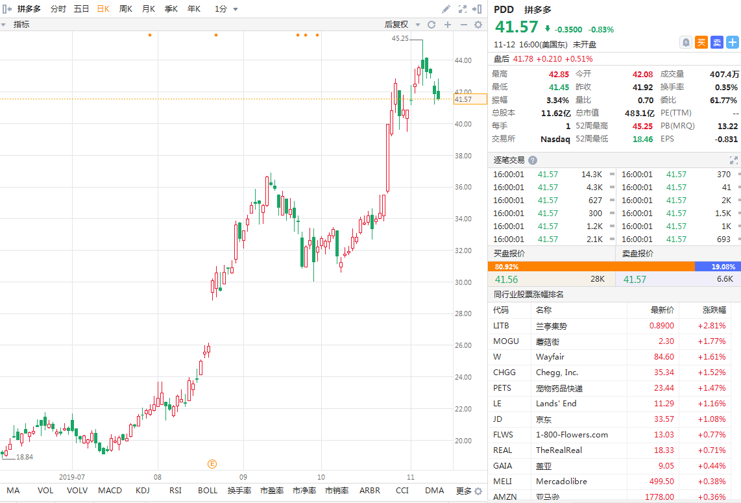The height and width of the screenshot is (503, 741).
Task: Toggle the RSI indicator
Action: pos(175,491)
